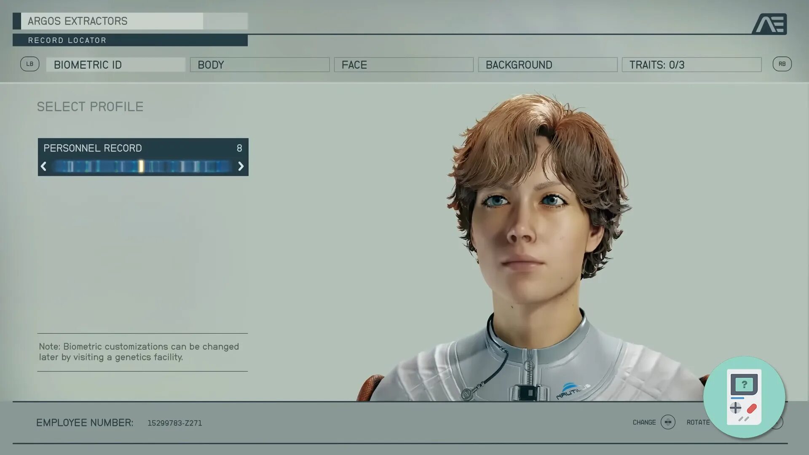This screenshot has width=809, height=455.
Task: Click the Change button label
Action: [x=644, y=422]
